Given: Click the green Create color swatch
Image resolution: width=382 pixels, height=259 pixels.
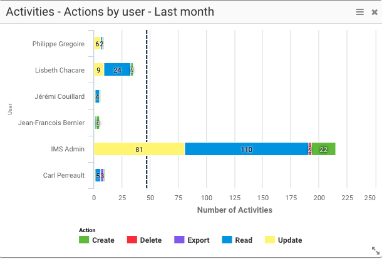Looking at the screenshot, I should point(84,240).
